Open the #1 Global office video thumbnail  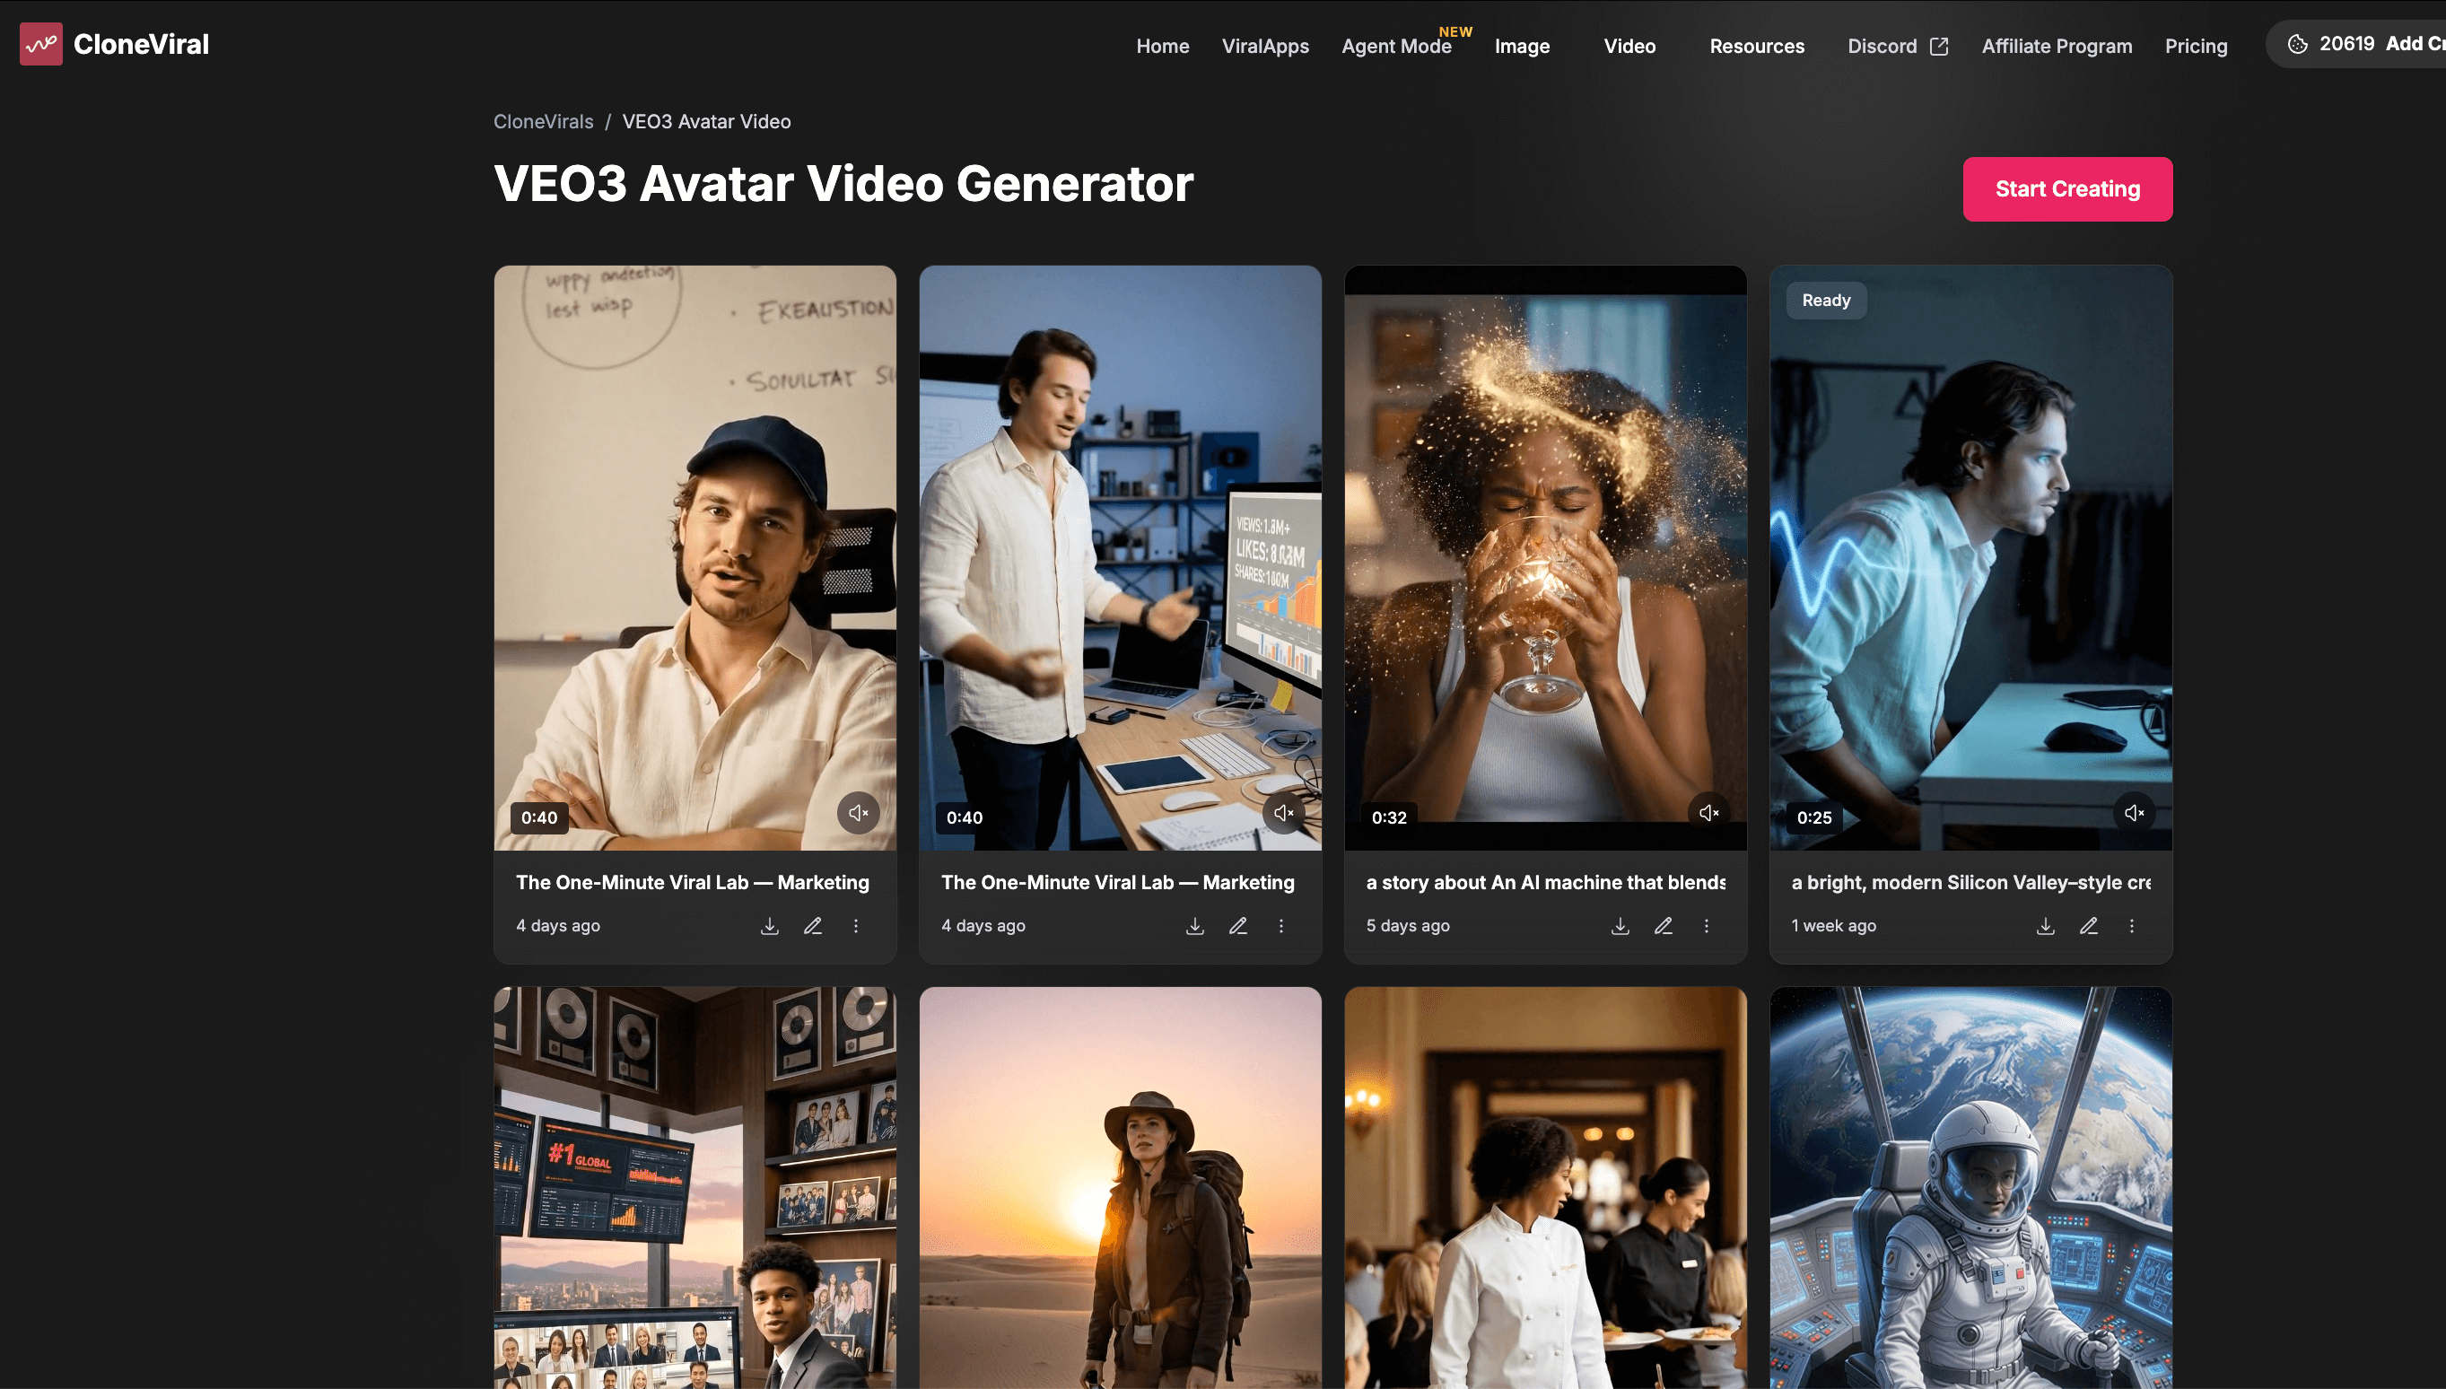click(695, 1188)
